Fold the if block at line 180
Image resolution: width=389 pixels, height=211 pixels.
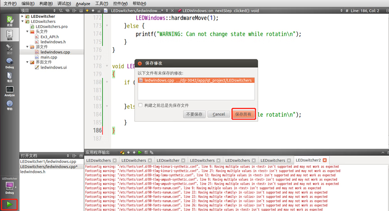pyautogui.click(x=107, y=82)
